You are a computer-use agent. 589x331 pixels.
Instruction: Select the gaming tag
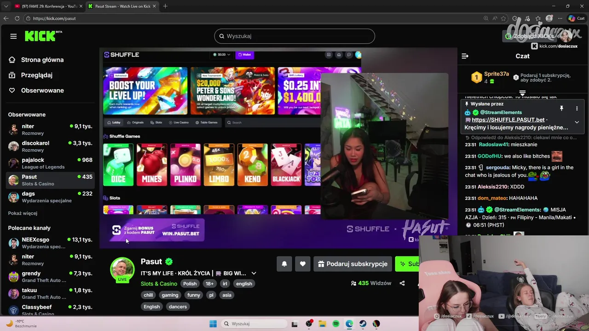pyautogui.click(x=170, y=295)
